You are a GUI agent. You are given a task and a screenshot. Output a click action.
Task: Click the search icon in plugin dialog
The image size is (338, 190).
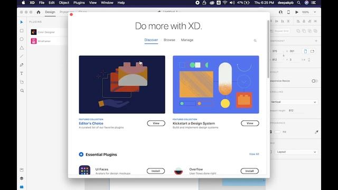pos(255,41)
